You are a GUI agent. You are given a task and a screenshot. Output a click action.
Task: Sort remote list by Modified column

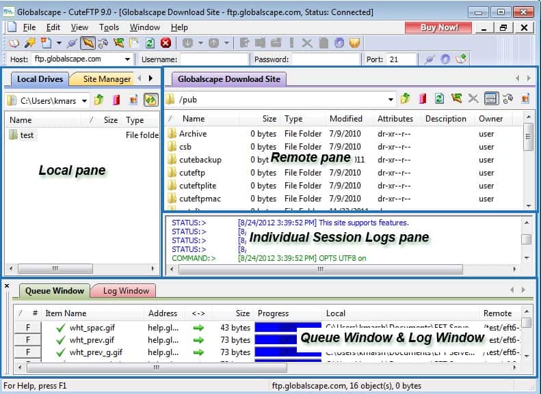[345, 119]
